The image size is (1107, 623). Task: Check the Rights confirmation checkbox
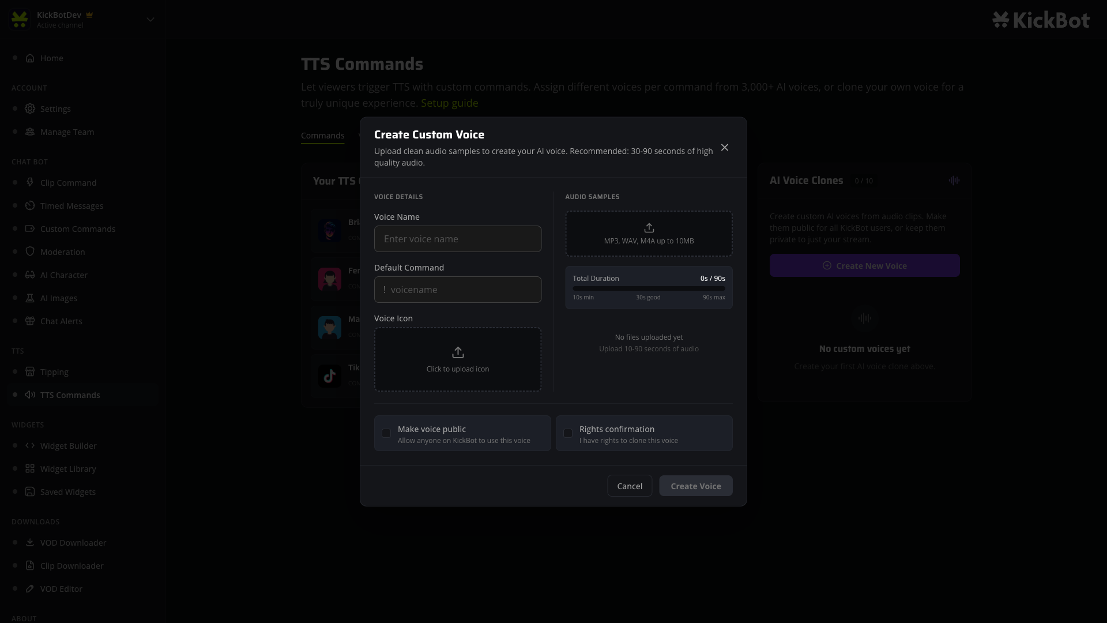(568, 433)
